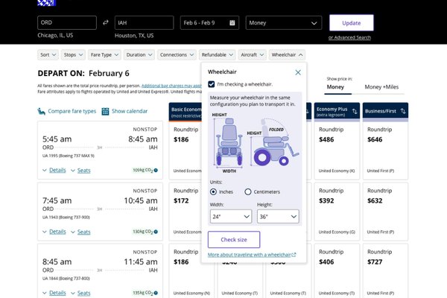Open the Connections filter dropdown
The width and height of the screenshot is (447, 298).
(177, 54)
